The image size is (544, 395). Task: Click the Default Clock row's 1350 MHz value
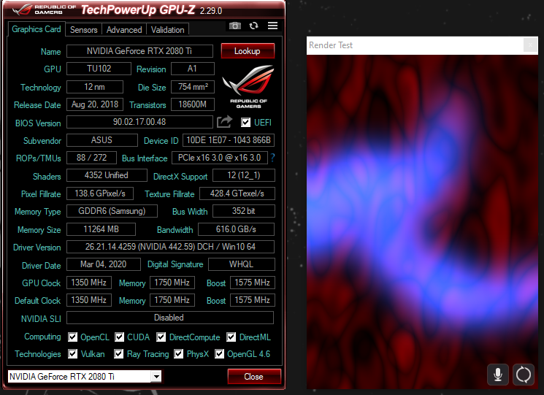(x=89, y=300)
